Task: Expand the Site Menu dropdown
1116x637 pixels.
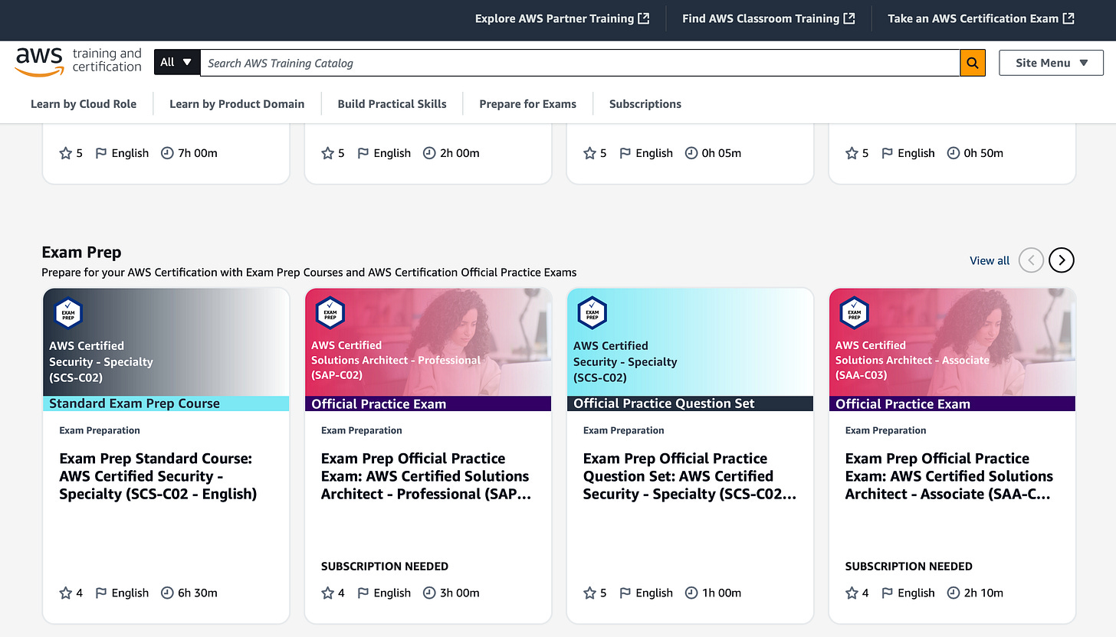Action: tap(1051, 63)
